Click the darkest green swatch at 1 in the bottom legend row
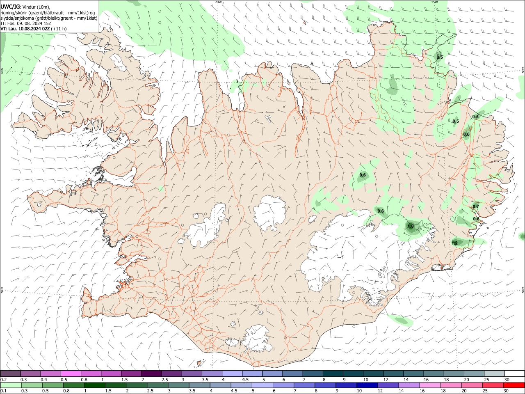The width and height of the screenshot is (525, 394). point(94,385)
